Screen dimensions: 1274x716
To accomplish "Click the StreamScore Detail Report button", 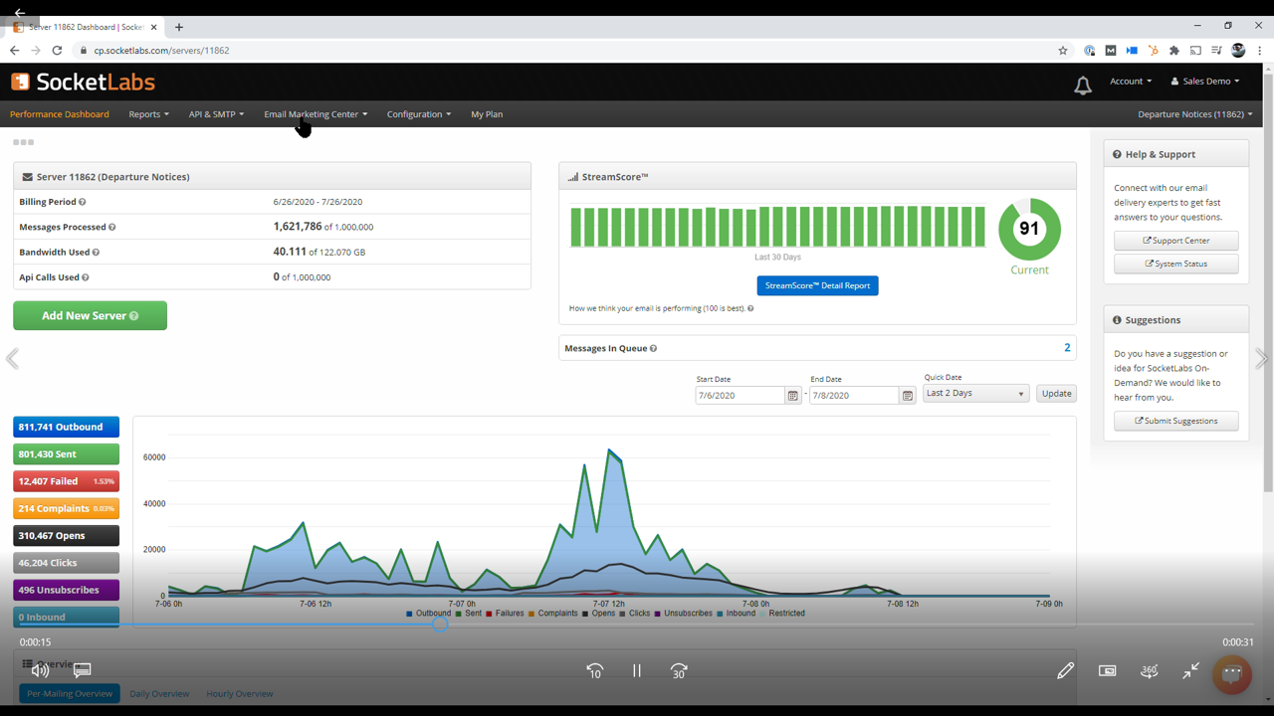I will [x=817, y=285].
